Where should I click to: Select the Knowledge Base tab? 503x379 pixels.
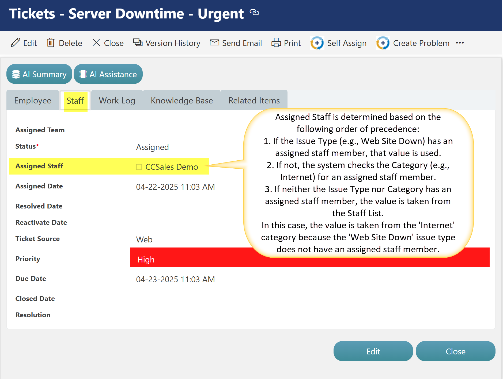(x=182, y=100)
